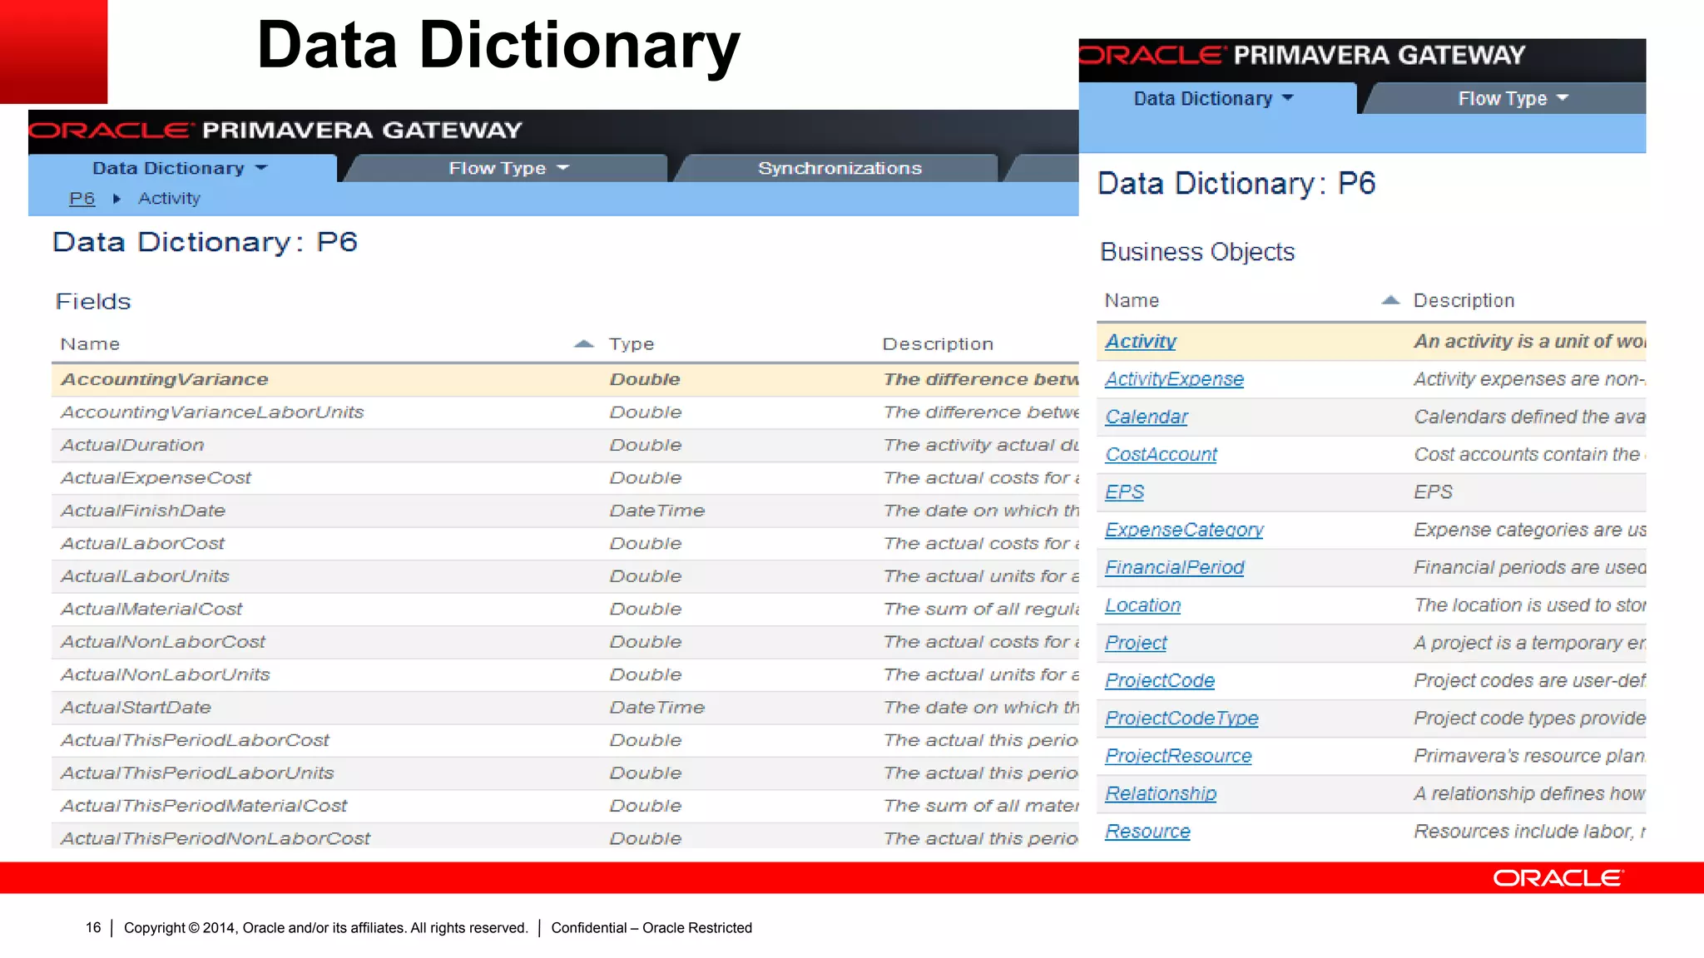Open the Activity business object link

pyautogui.click(x=1141, y=341)
